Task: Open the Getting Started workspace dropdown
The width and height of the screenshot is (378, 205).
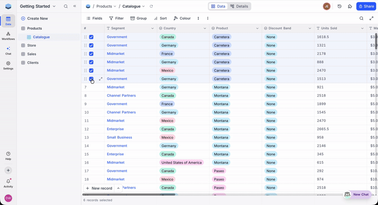Action: point(38,7)
